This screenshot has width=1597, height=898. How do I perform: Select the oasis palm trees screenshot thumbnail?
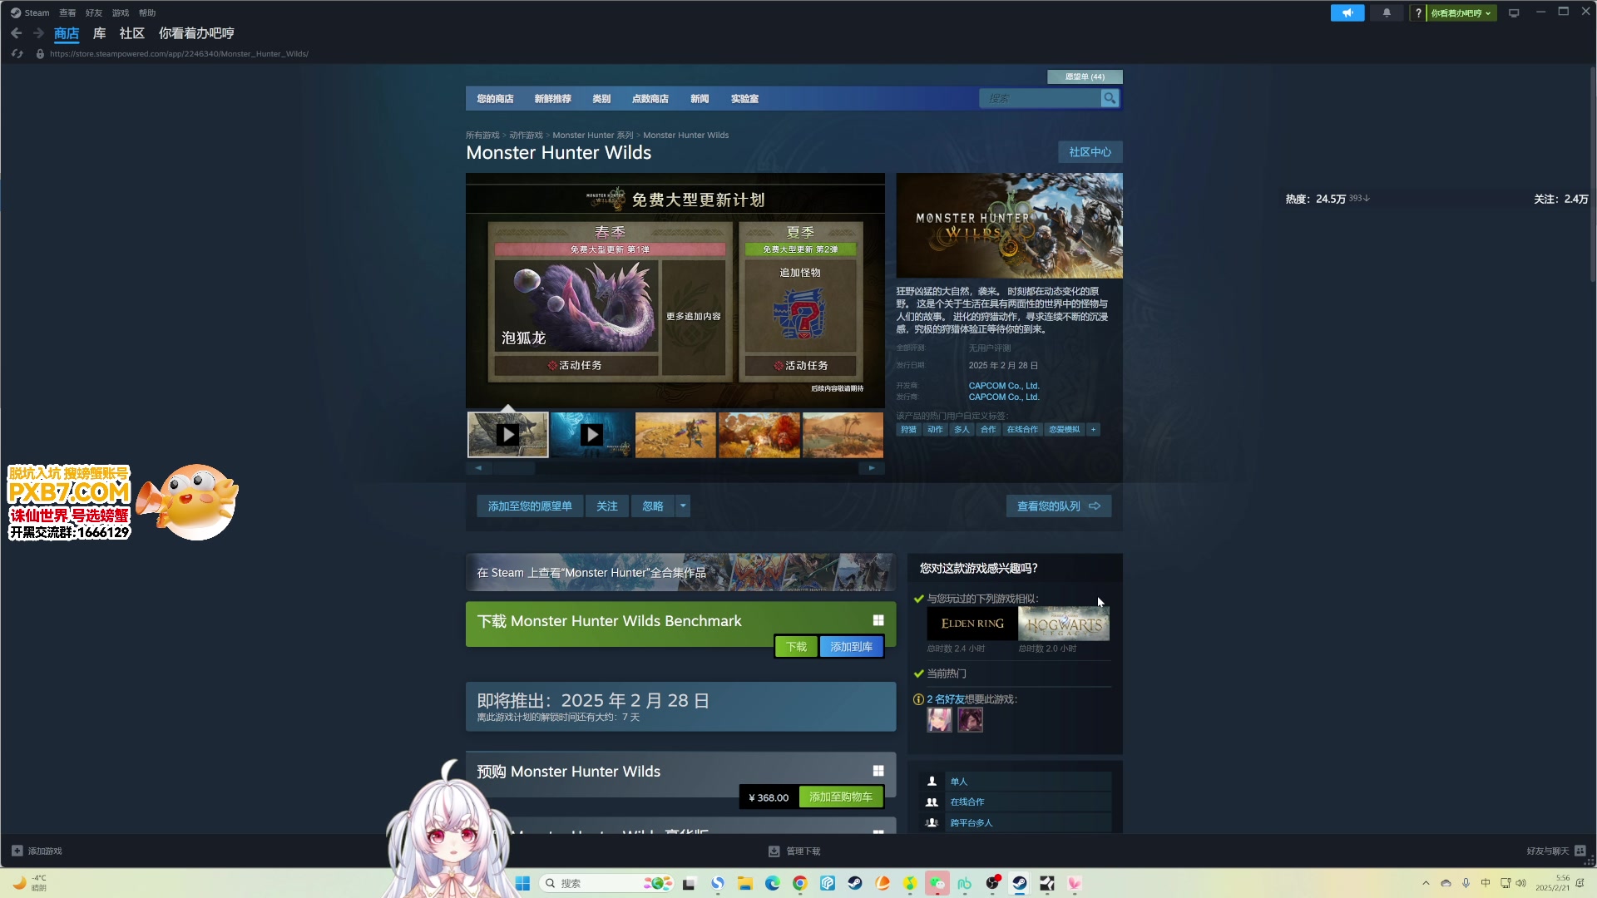pos(843,435)
